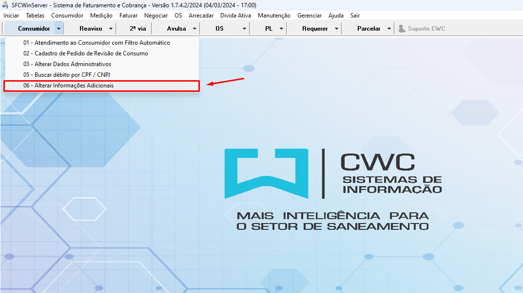The width and height of the screenshot is (523, 293).
Task: Open the Parcelar toolbar dropdown arrow
Action: [389, 29]
